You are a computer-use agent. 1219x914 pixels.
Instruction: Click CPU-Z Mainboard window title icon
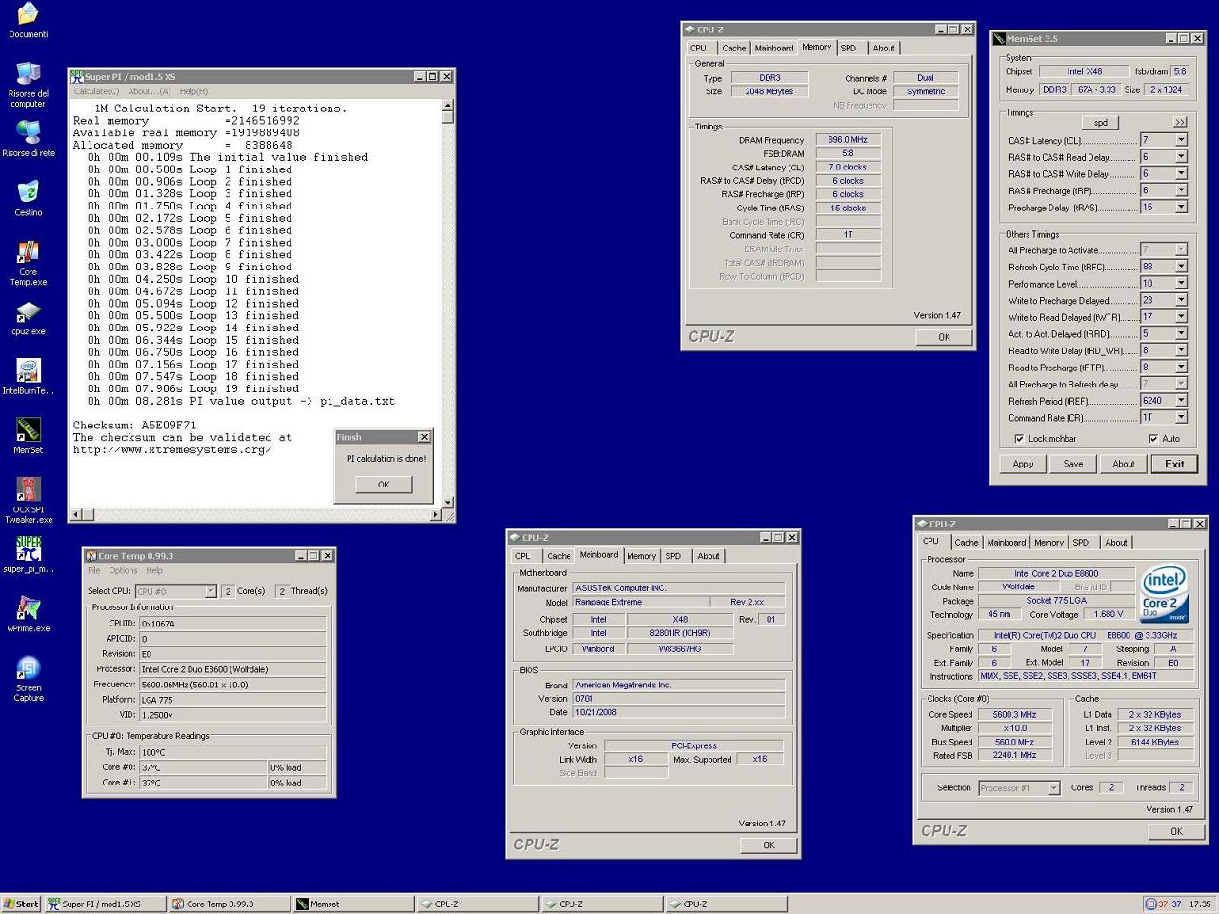514,537
